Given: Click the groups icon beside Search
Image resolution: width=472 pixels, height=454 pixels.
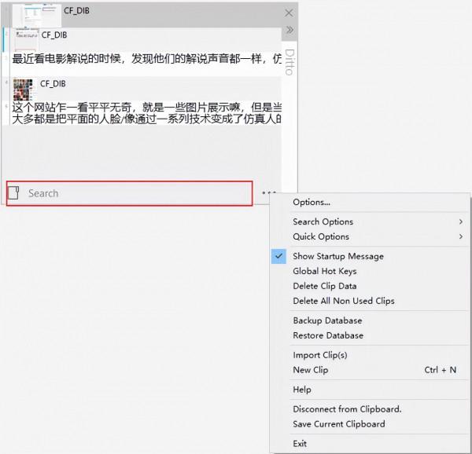Looking at the screenshot, I should point(13,193).
